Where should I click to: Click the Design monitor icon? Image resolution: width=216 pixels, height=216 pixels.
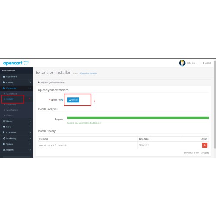4,121
